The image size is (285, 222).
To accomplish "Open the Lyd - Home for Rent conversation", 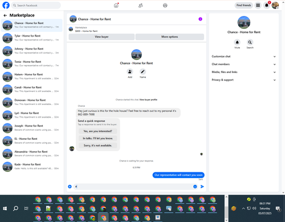I will pos(32,115).
